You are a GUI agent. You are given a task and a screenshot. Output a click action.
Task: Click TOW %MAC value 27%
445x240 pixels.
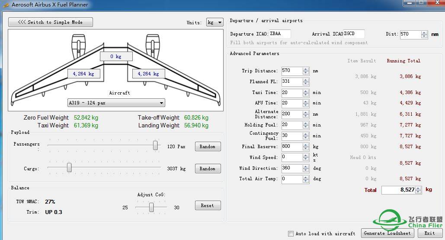(x=50, y=201)
